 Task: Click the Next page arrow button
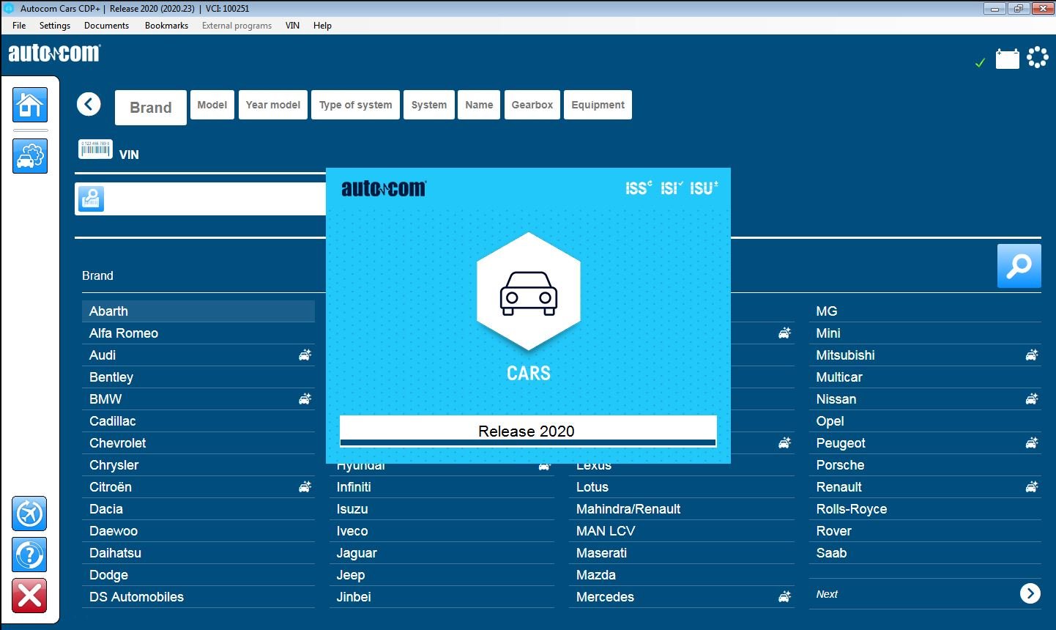pyautogui.click(x=1030, y=593)
